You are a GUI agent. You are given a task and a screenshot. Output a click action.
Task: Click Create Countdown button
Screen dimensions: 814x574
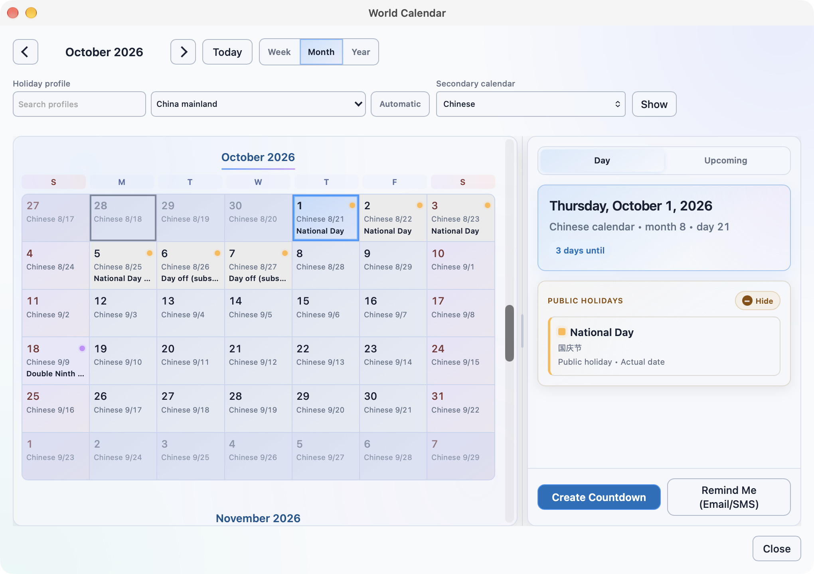pyautogui.click(x=599, y=497)
